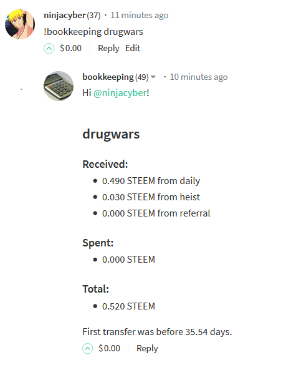Click the bookkeeping username
This screenshot has width=296, height=365.
108,77
